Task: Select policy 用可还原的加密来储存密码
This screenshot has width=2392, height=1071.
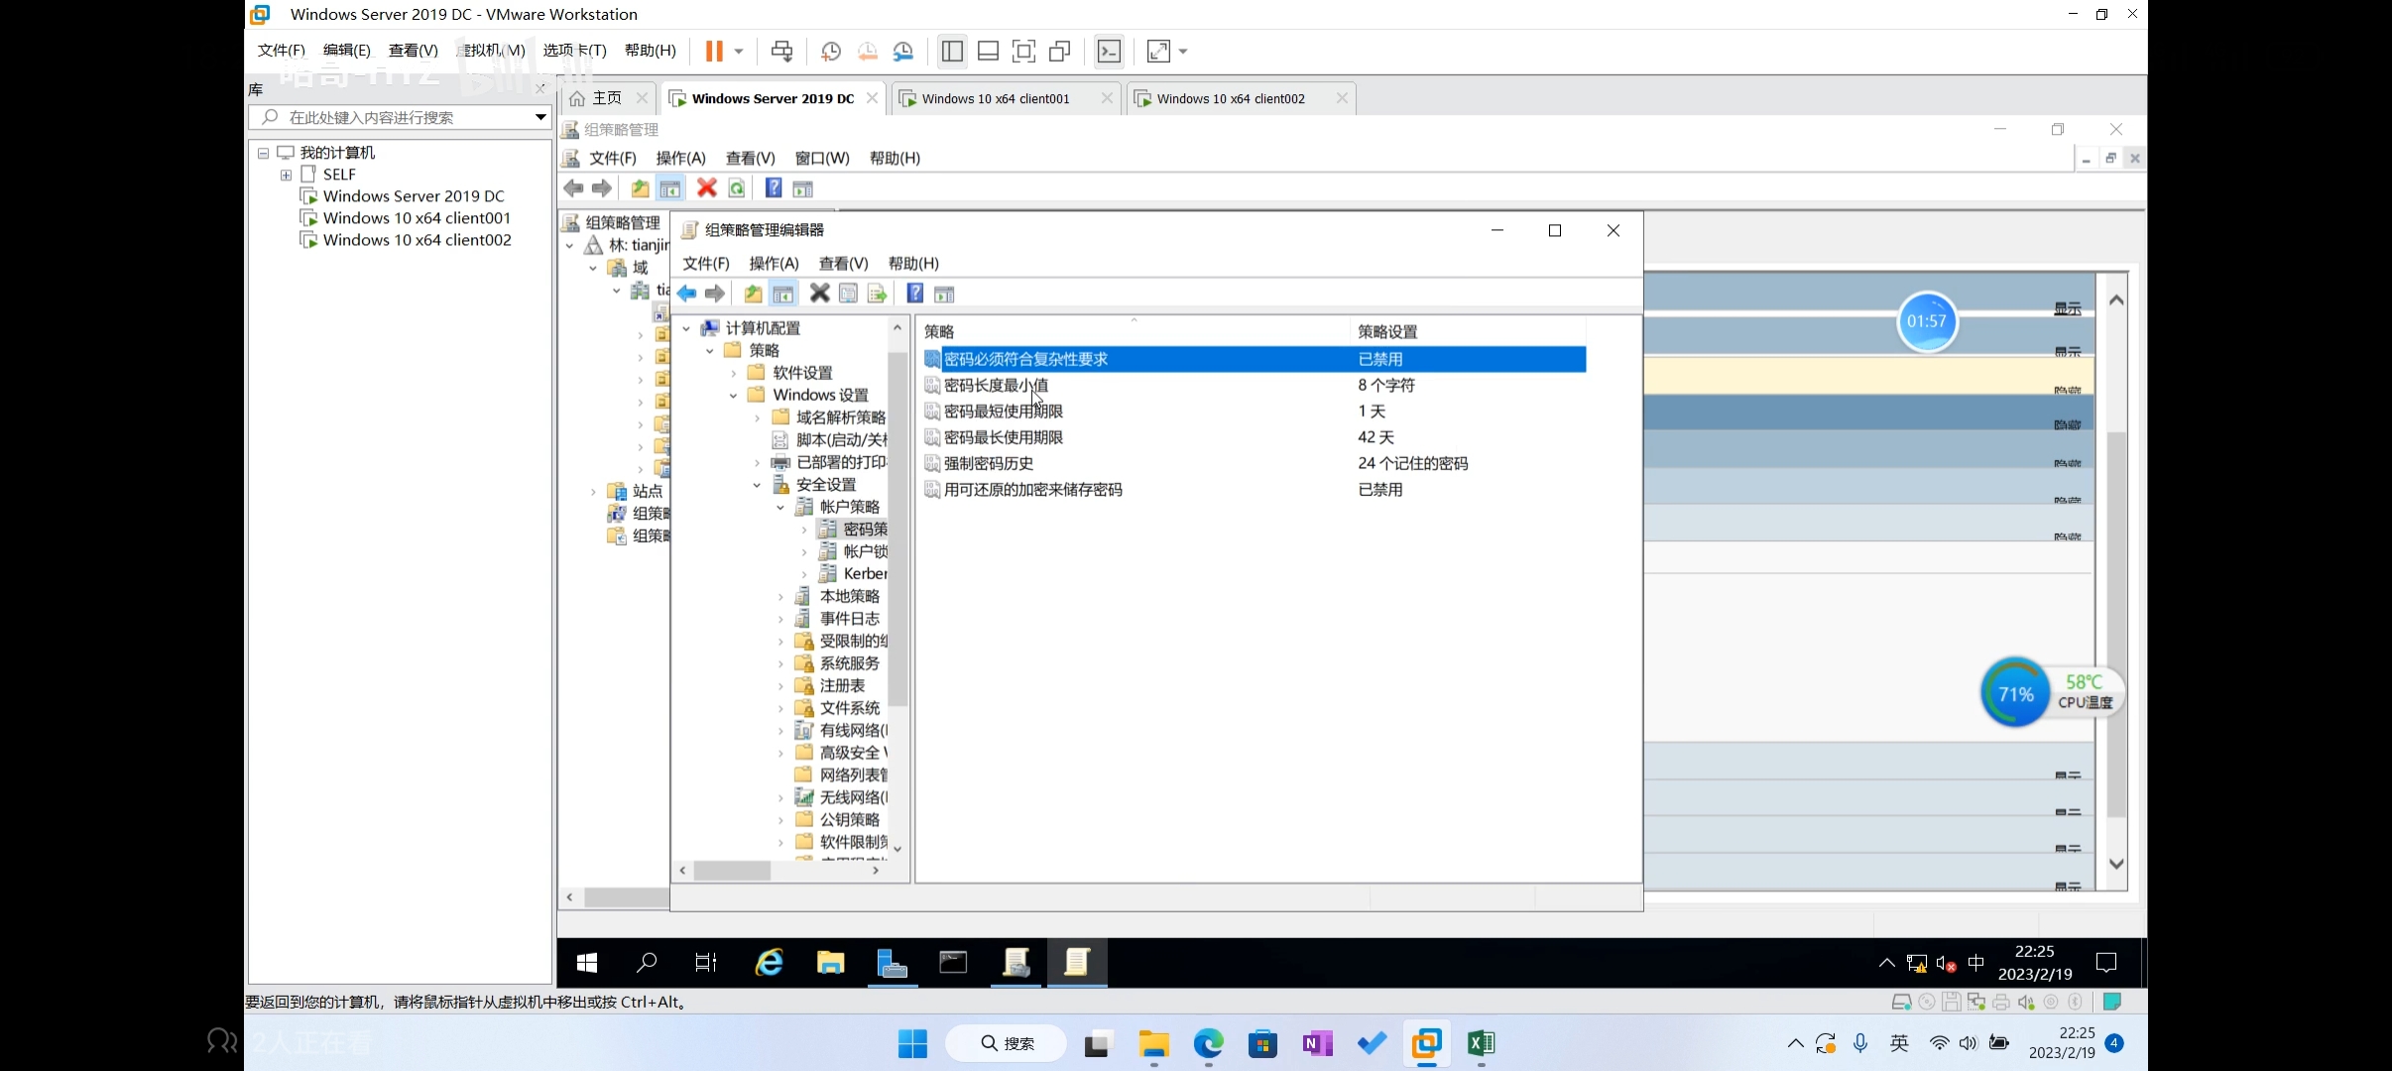Action: coord(1032,489)
